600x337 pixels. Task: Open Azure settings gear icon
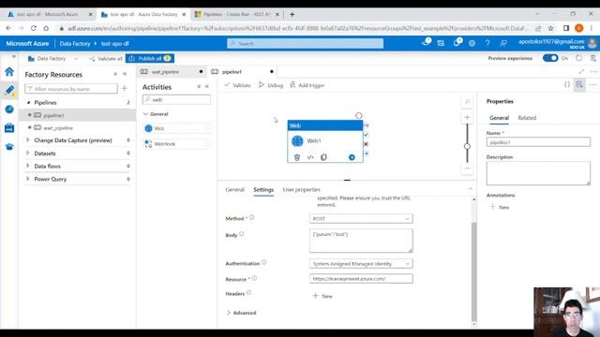(x=472, y=43)
